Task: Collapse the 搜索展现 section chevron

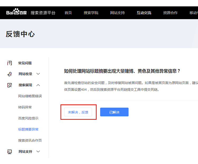Action: [x=38, y=85]
